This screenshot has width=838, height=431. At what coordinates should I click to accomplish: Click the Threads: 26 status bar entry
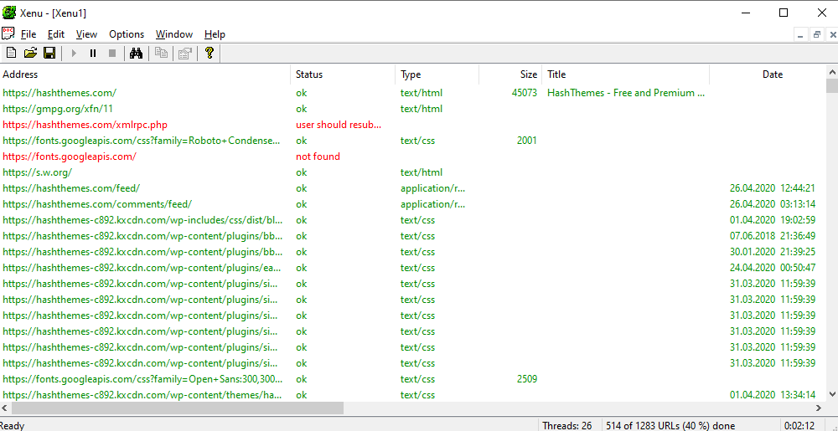pyautogui.click(x=567, y=426)
